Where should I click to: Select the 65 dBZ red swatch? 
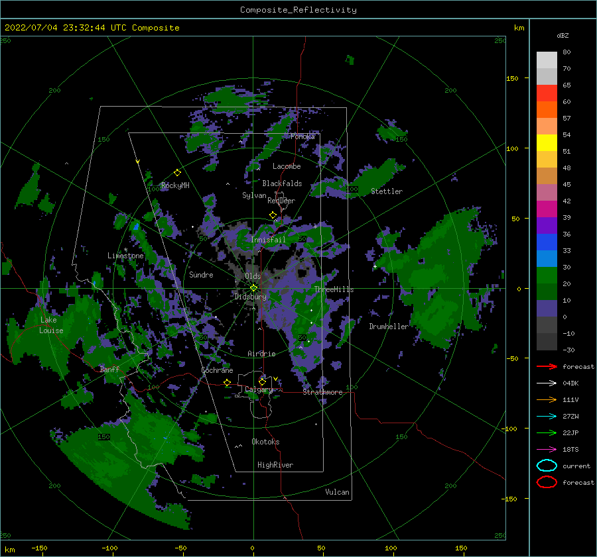[547, 93]
